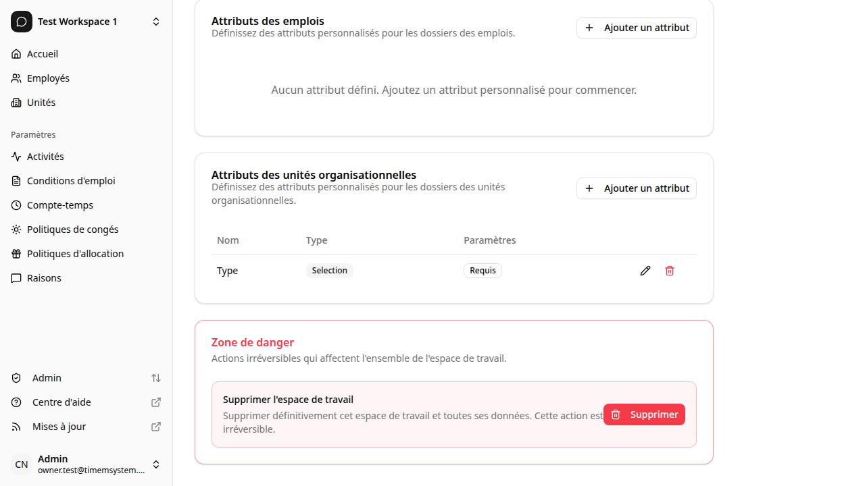The width and height of the screenshot is (865, 486).
Task: Open Politiques d'allocation settings
Action: coord(74,253)
